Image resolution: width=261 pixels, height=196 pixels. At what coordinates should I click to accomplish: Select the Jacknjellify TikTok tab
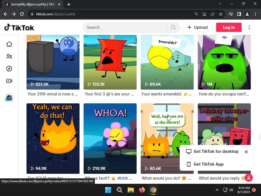pyautogui.click(x=32, y=4)
